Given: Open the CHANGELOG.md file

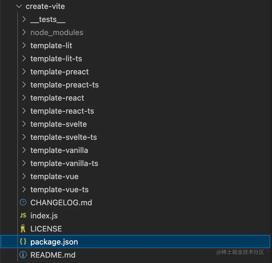Looking at the screenshot, I should (x=61, y=202).
